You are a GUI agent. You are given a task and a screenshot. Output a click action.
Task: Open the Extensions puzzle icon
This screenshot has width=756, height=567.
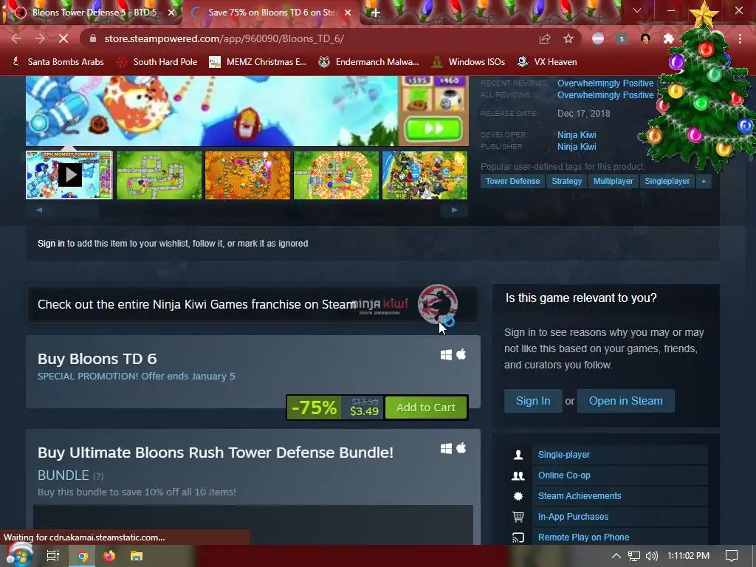(668, 38)
